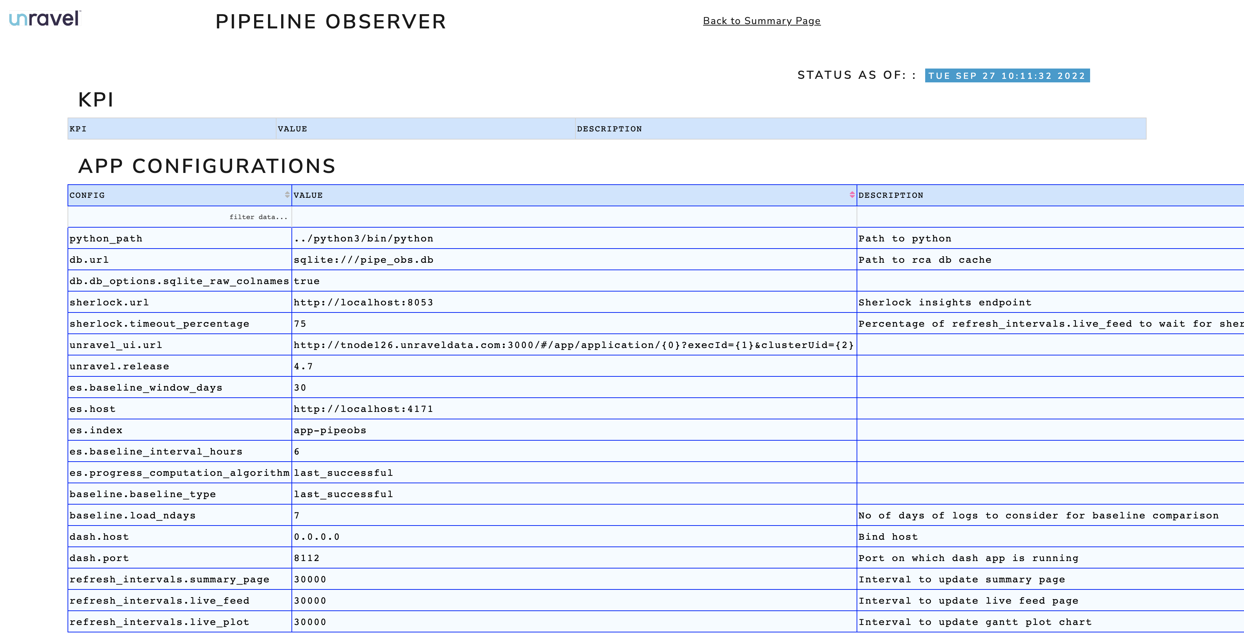This screenshot has height=642, width=1244.
Task: Select the refresh_intervals.live_plot cell
Action: coord(179,621)
